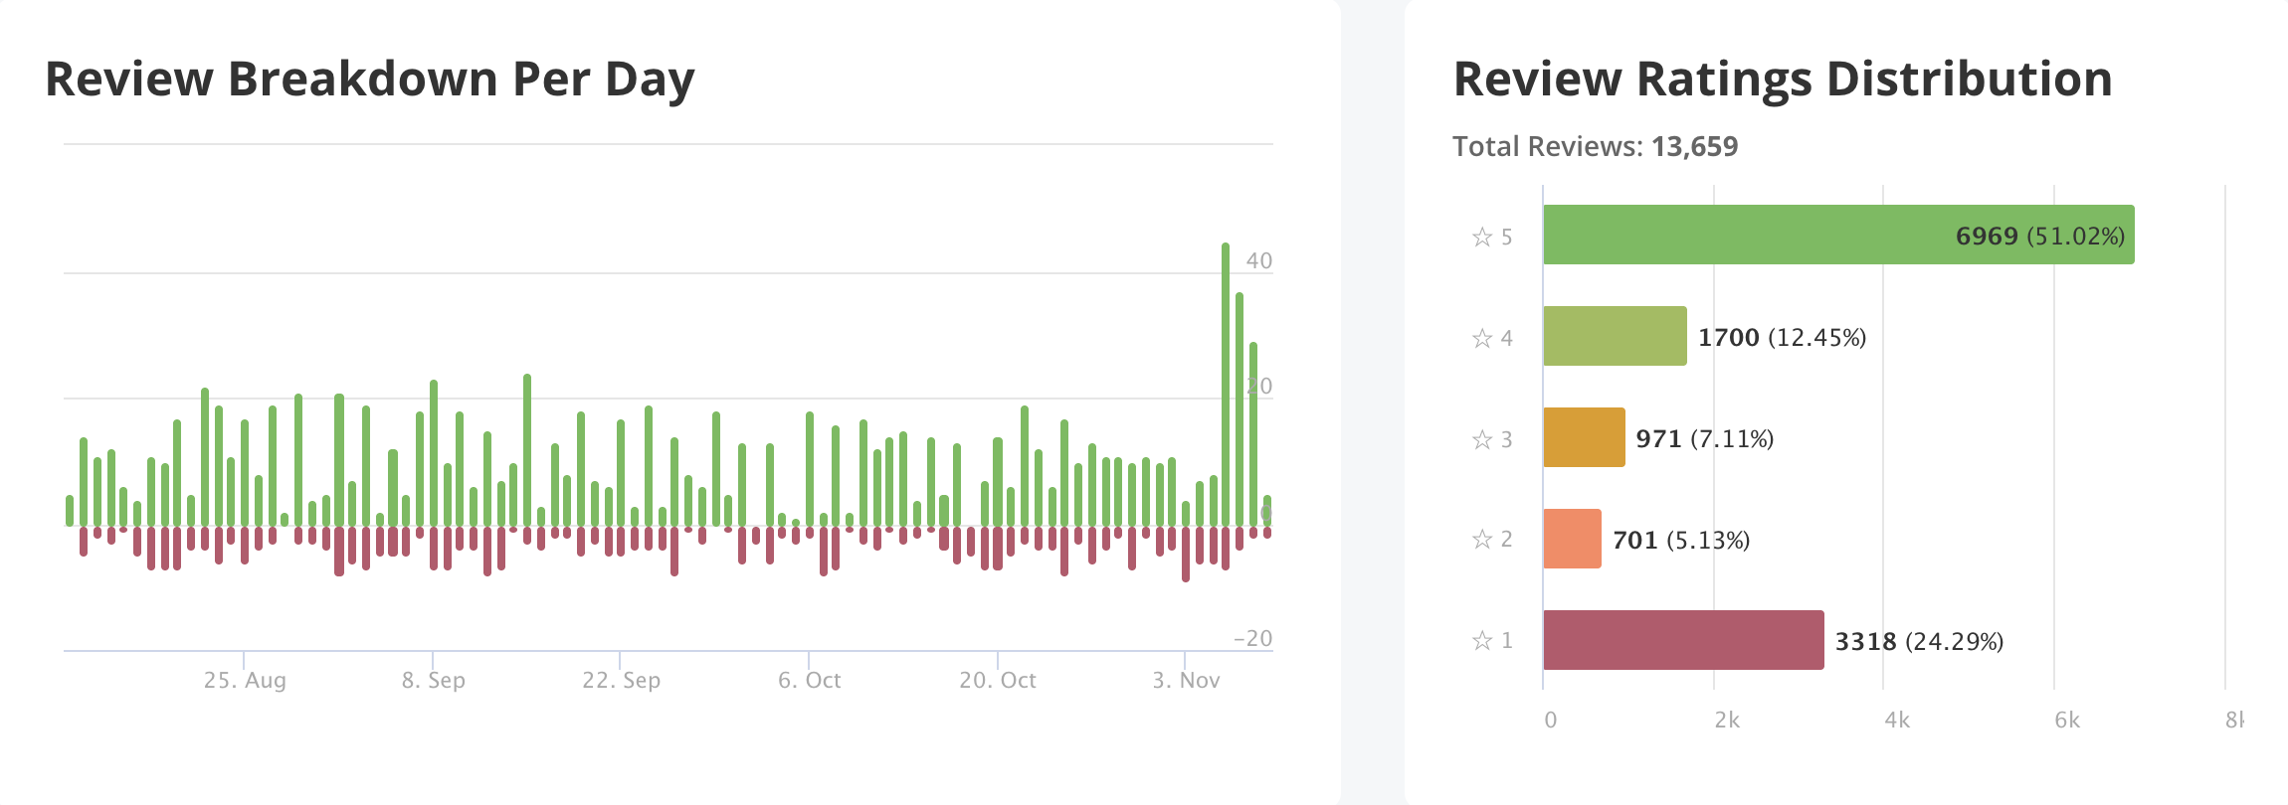The height and width of the screenshot is (805, 2288).
Task: Select the orange 3-star distribution bar
Action: point(1584,437)
